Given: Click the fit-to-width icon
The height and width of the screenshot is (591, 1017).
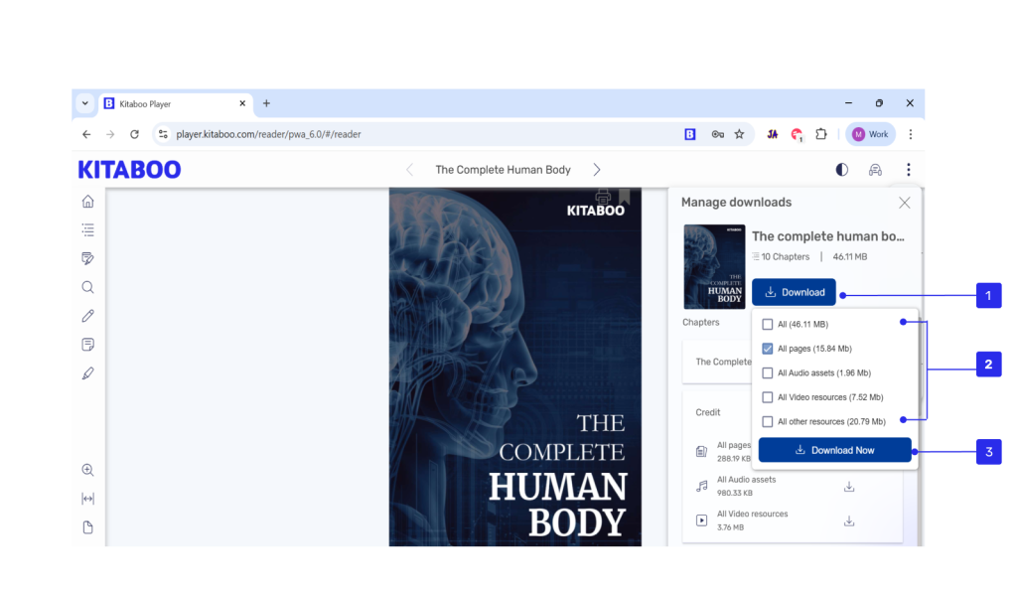Looking at the screenshot, I should pos(87,499).
